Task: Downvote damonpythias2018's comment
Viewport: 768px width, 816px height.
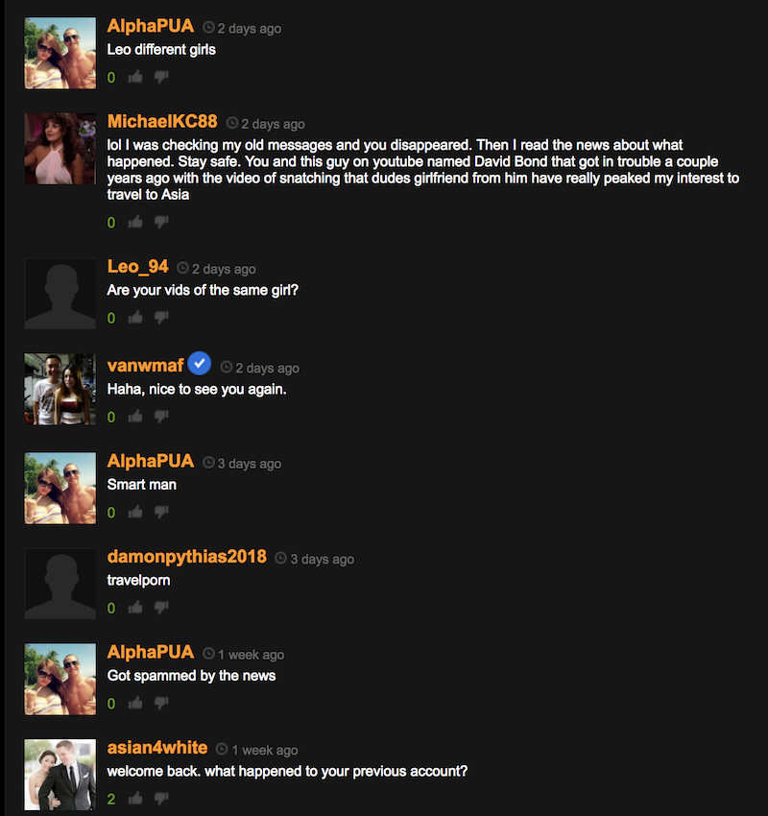Action: [161, 608]
